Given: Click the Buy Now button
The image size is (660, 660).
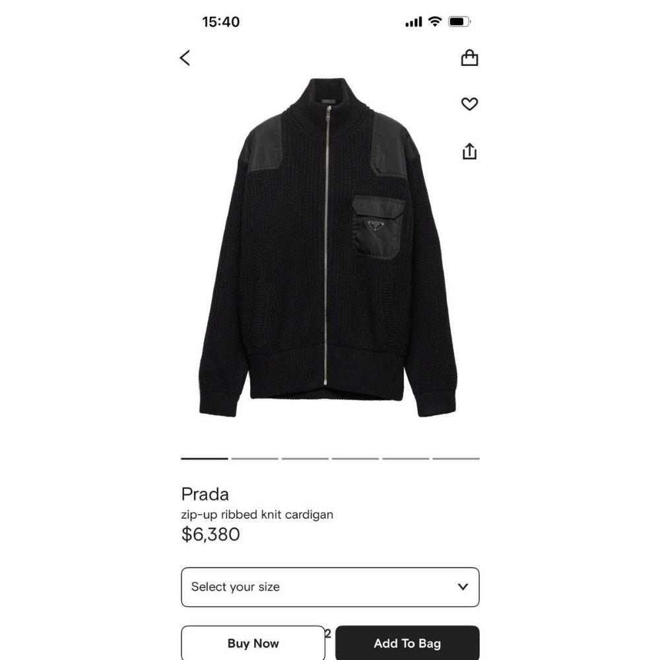Looking at the screenshot, I should click(x=253, y=643).
